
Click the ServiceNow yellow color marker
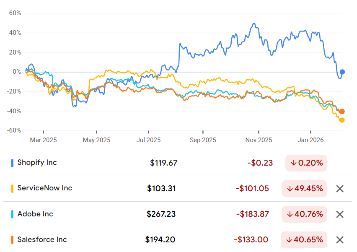point(12,189)
